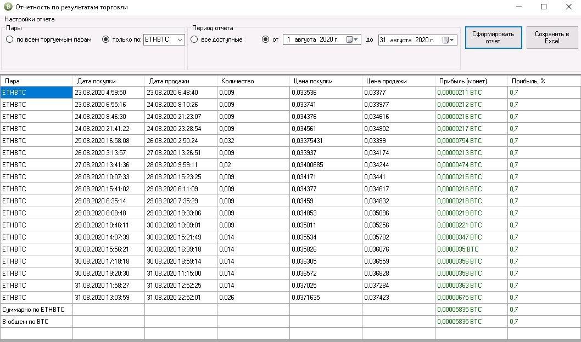The width and height of the screenshot is (581, 342).
Task: Click sale price '0,036828'
Action: click(399, 273)
